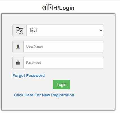
Task: Click the gray box holding the translate icon
Action: click(x=19, y=30)
